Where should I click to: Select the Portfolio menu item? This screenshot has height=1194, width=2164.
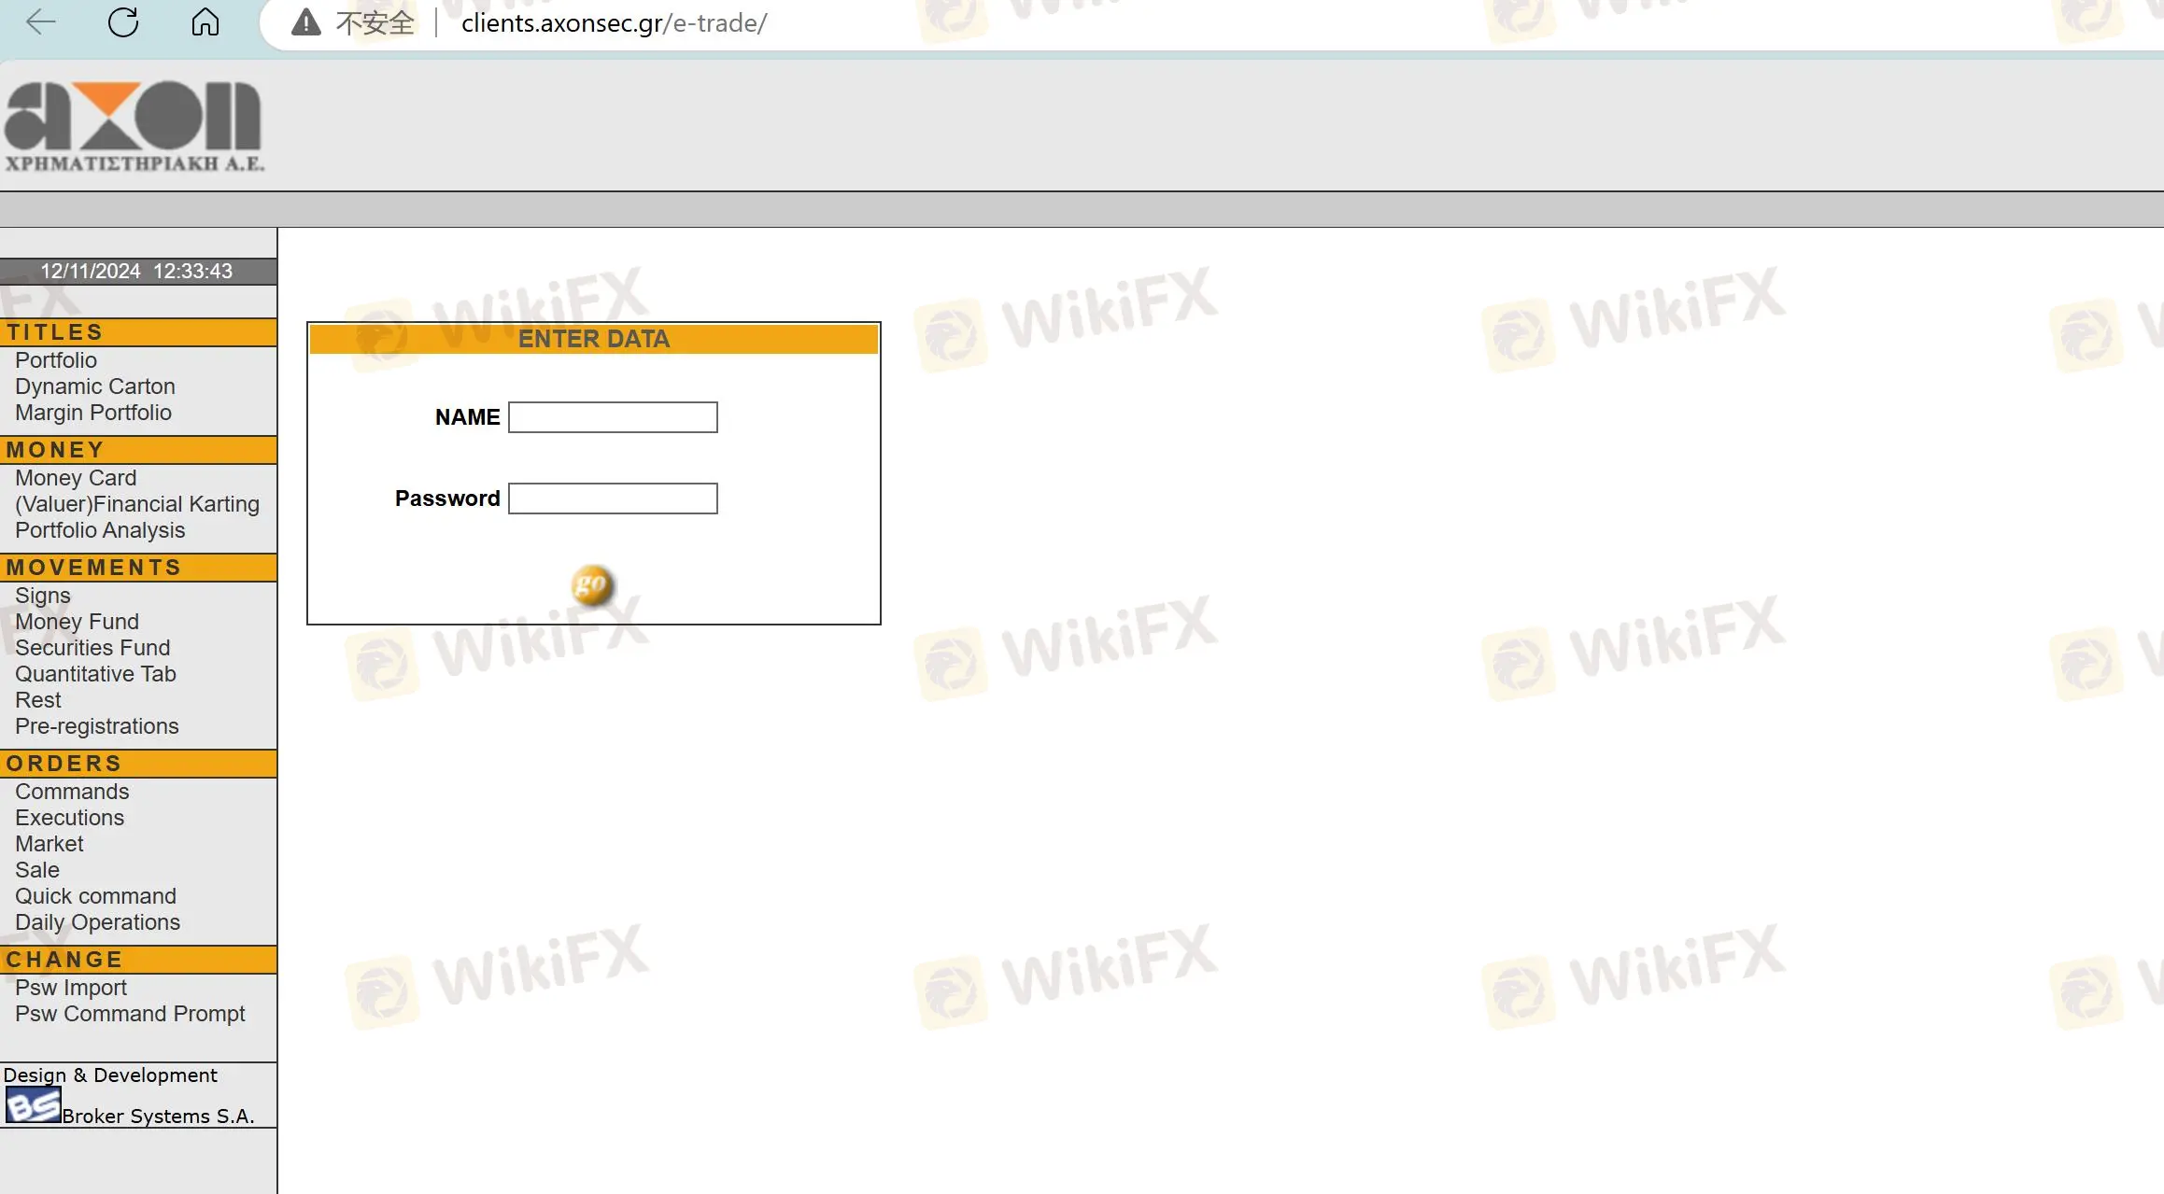(54, 358)
